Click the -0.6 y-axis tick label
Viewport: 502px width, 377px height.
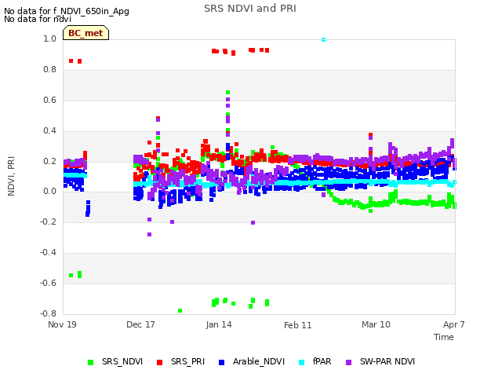[48, 283]
